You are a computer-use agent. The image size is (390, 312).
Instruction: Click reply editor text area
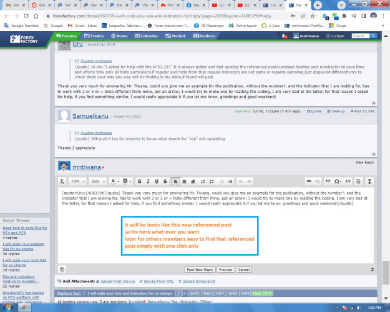click(x=216, y=225)
